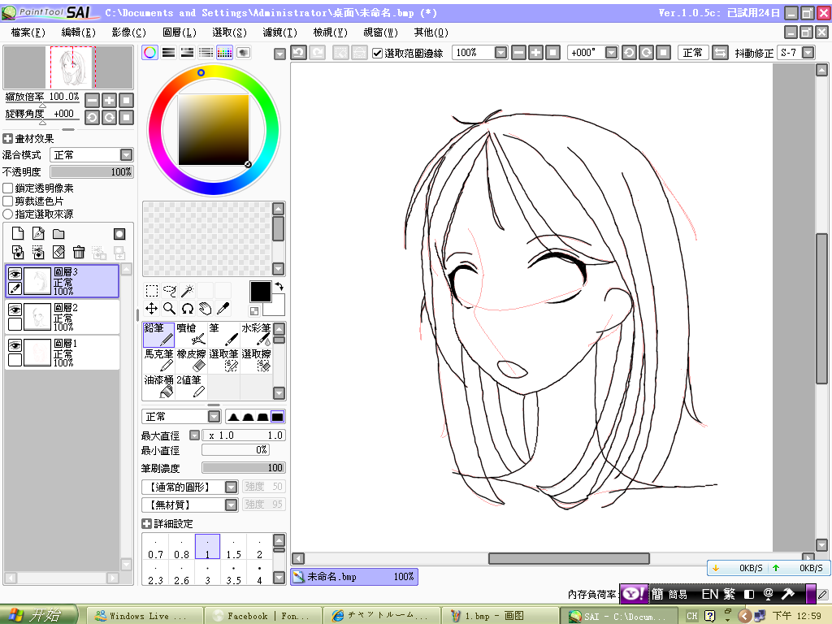Select brush size 0.7 preset
The height and width of the screenshot is (624, 832).
pos(155,547)
